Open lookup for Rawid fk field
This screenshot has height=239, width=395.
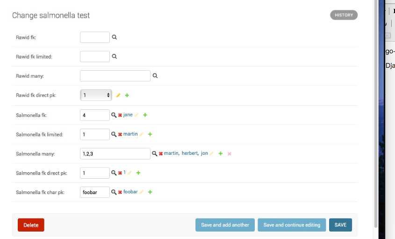(x=114, y=37)
